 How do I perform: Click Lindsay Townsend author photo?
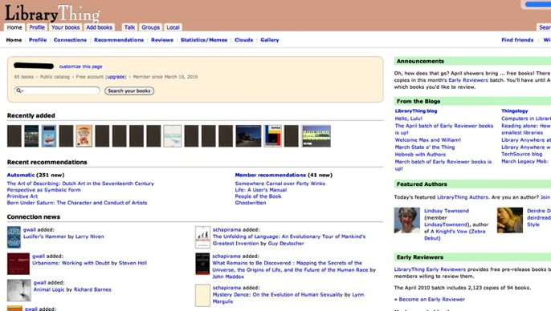407,220
